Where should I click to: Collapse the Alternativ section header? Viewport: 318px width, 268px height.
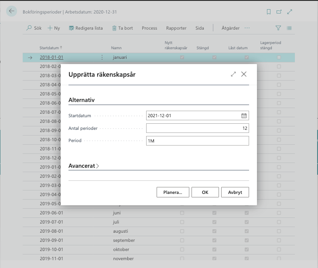(x=82, y=100)
